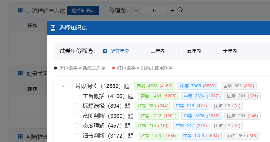The width and height of the screenshot is (270, 142).
Task: Click the 试卷年份筛选 label
Action: coord(77,51)
